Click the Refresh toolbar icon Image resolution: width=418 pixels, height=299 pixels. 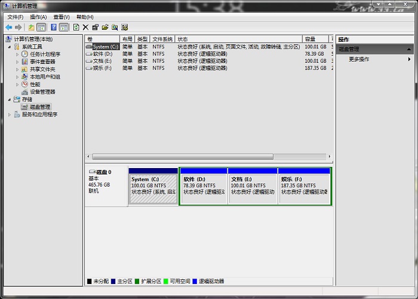76,28
